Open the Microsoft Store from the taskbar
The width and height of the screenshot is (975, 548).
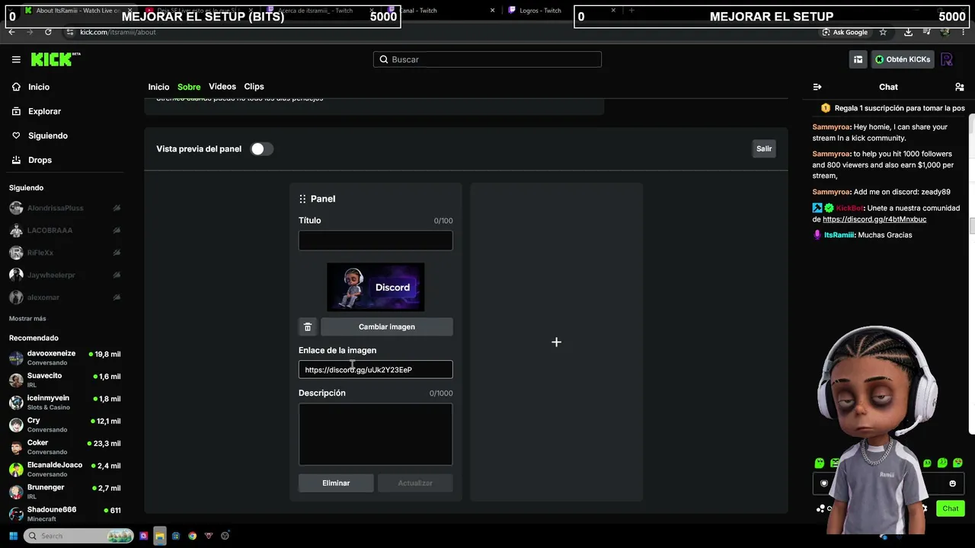point(176,536)
